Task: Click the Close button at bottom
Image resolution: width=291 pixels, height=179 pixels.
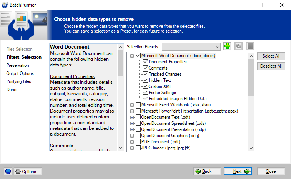Action: pos(271,171)
